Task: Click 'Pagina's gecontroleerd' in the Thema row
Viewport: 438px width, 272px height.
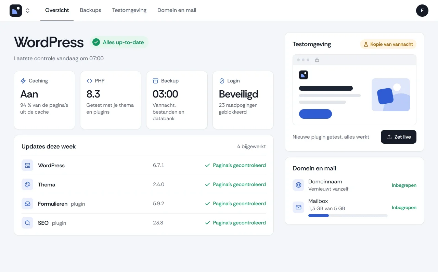Action: (239, 185)
